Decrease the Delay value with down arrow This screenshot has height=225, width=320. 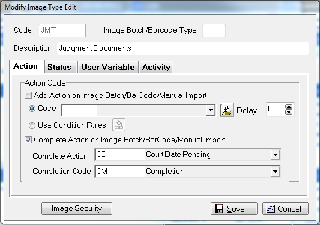[x=289, y=112]
